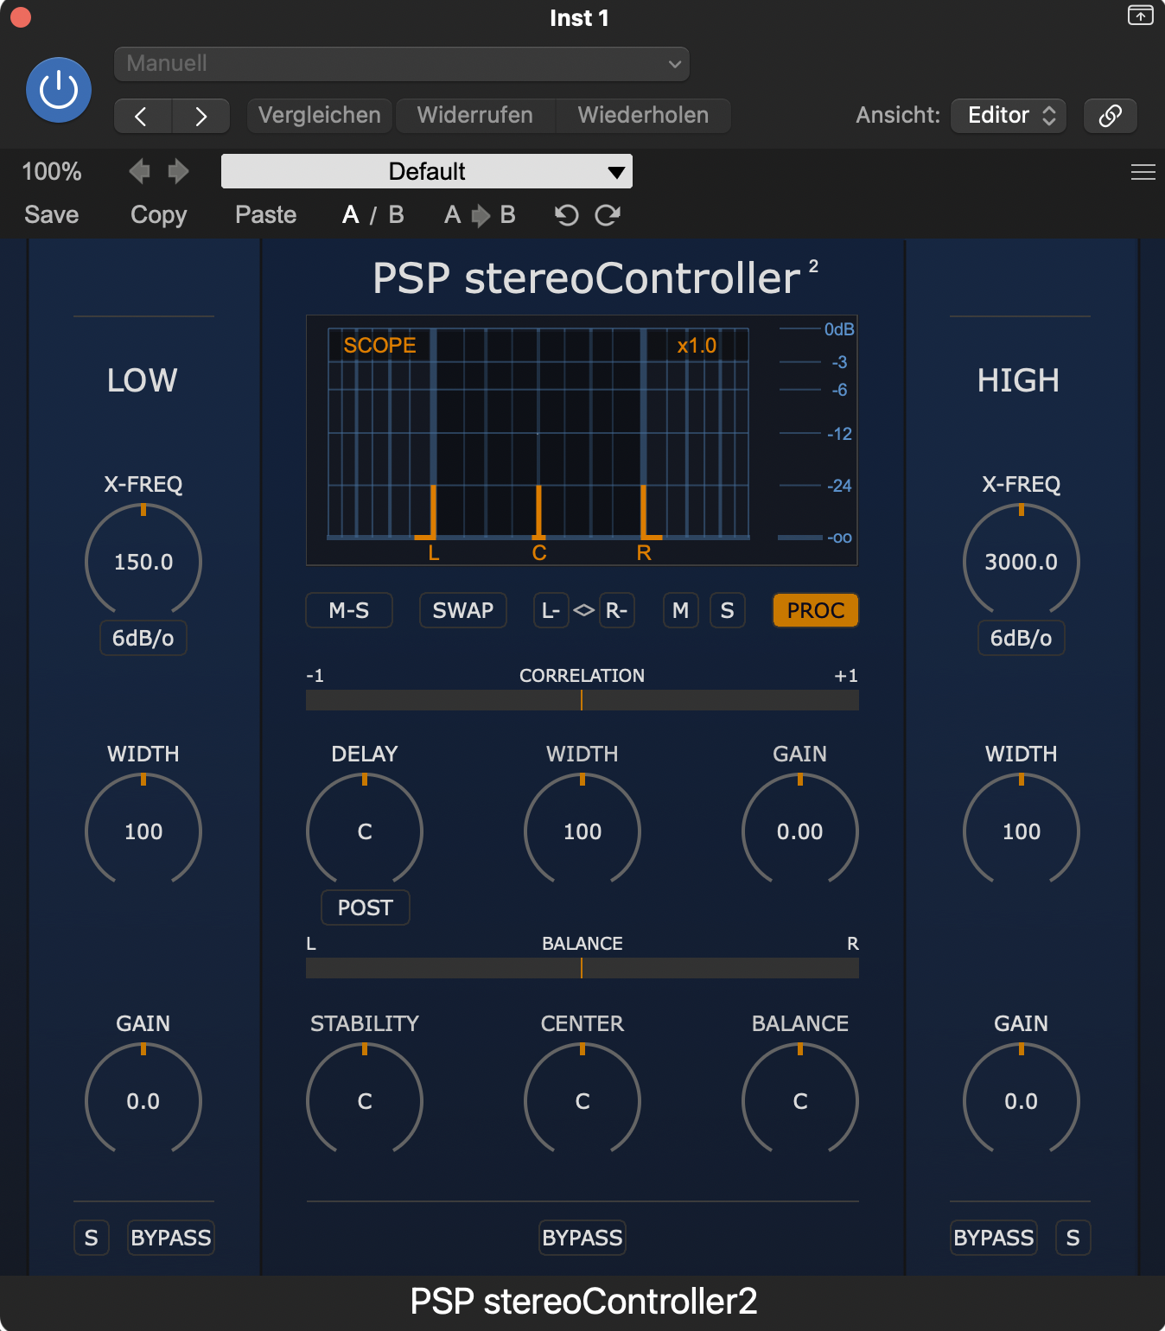Click the sidechain link icon
Viewport: 1165px width, 1331px height.
(1110, 116)
